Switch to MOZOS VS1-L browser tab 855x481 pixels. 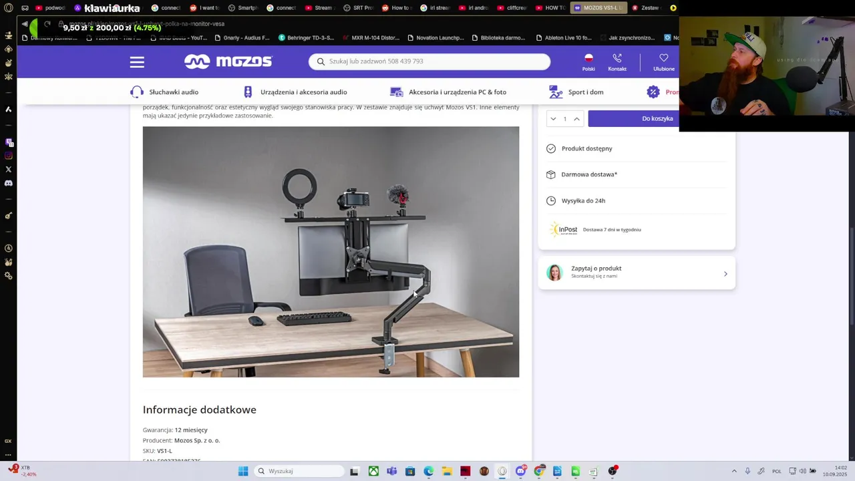pyautogui.click(x=598, y=8)
